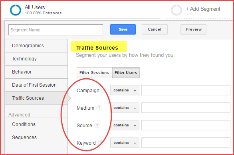Expand the Campaign contains dropdown
234x155 pixels.
click(125, 90)
